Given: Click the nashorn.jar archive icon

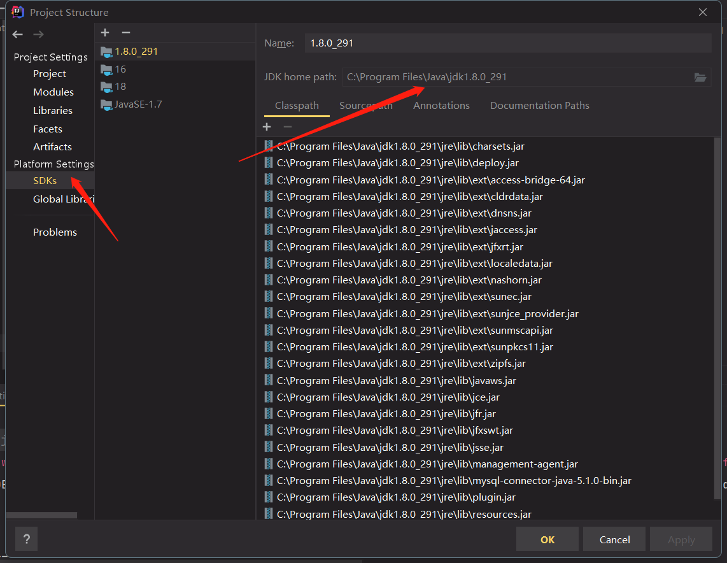Looking at the screenshot, I should [269, 280].
